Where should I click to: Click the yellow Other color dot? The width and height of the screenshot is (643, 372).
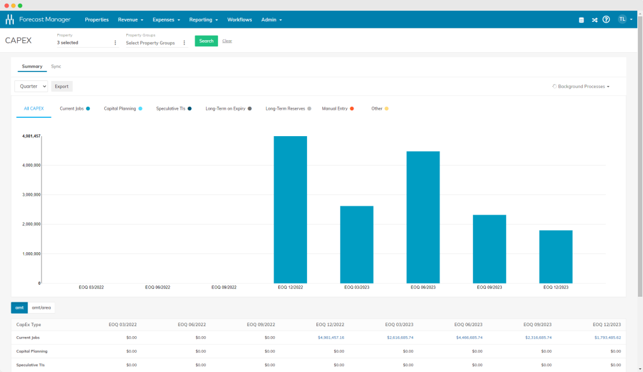tap(386, 109)
